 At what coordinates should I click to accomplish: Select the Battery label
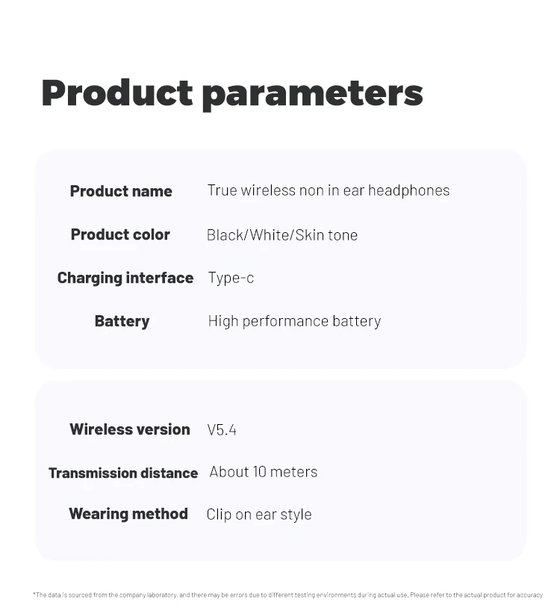point(122,321)
